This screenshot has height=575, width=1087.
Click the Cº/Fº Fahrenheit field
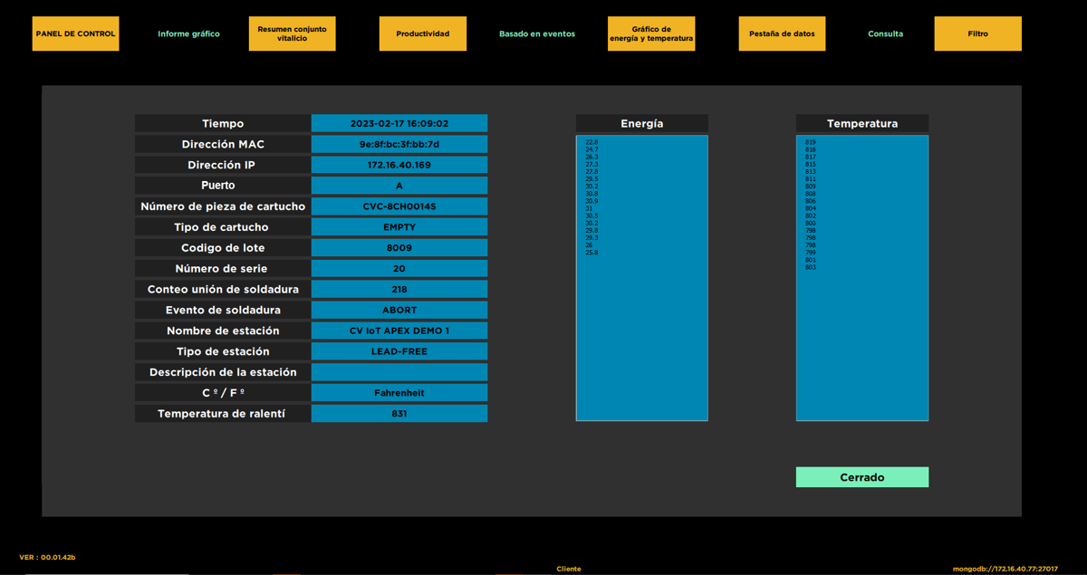coord(399,392)
